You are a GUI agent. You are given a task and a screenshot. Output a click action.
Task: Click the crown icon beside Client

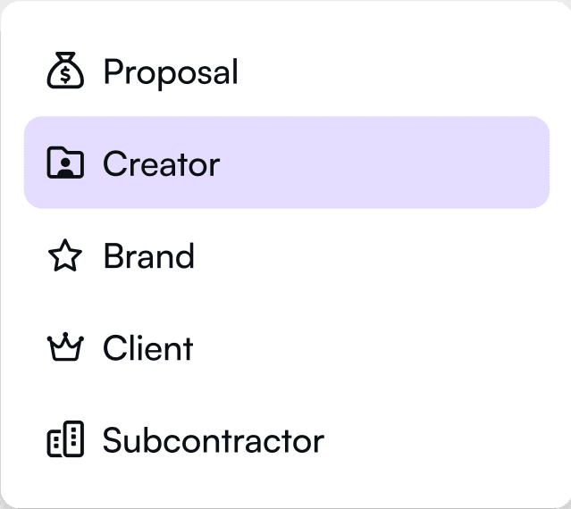(x=65, y=346)
